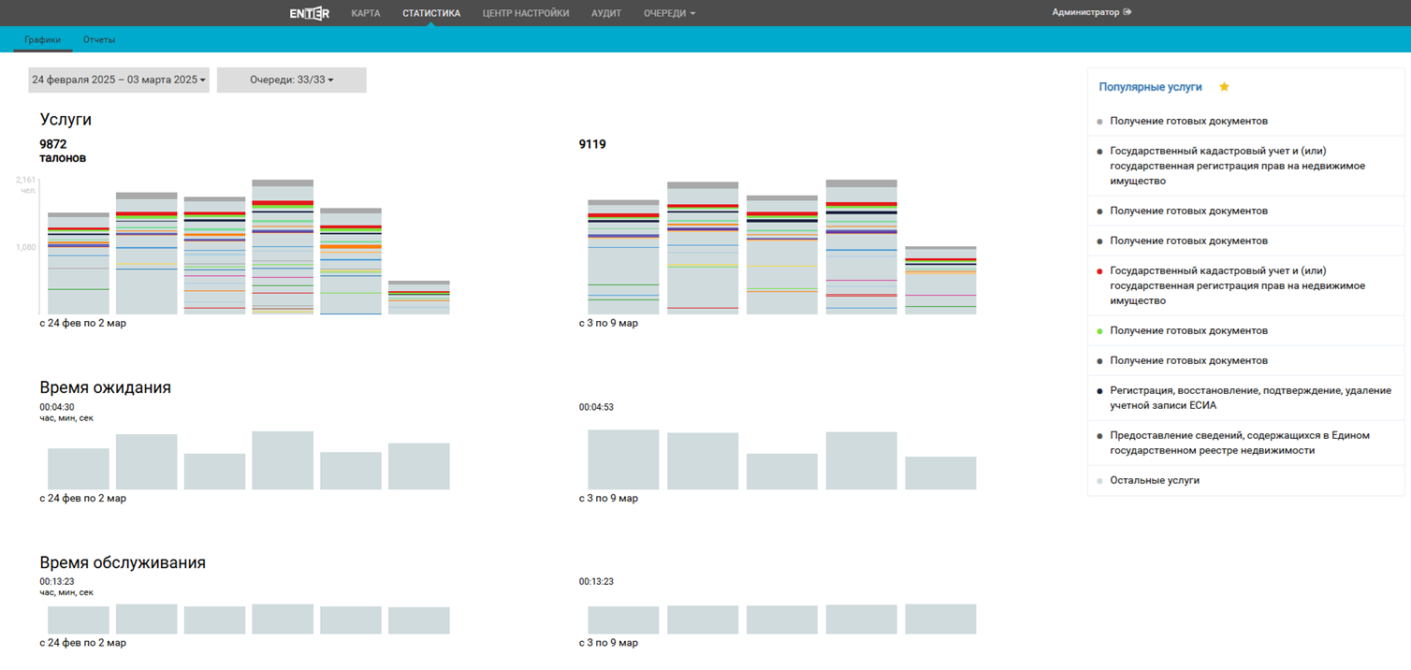Open Центр настройки in the top menu
Image resolution: width=1411 pixels, height=670 pixels.
pyautogui.click(x=526, y=13)
